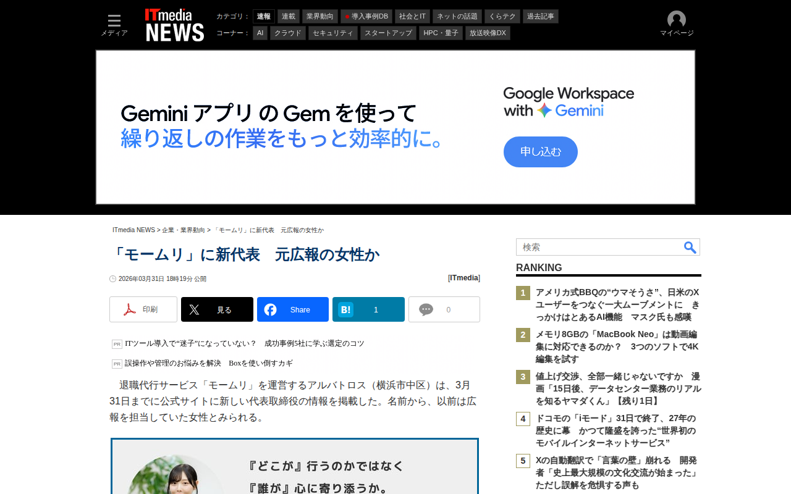The height and width of the screenshot is (494, 791).
Task: Click 企業・業界動向 breadcrumb link
Action: [184, 230]
